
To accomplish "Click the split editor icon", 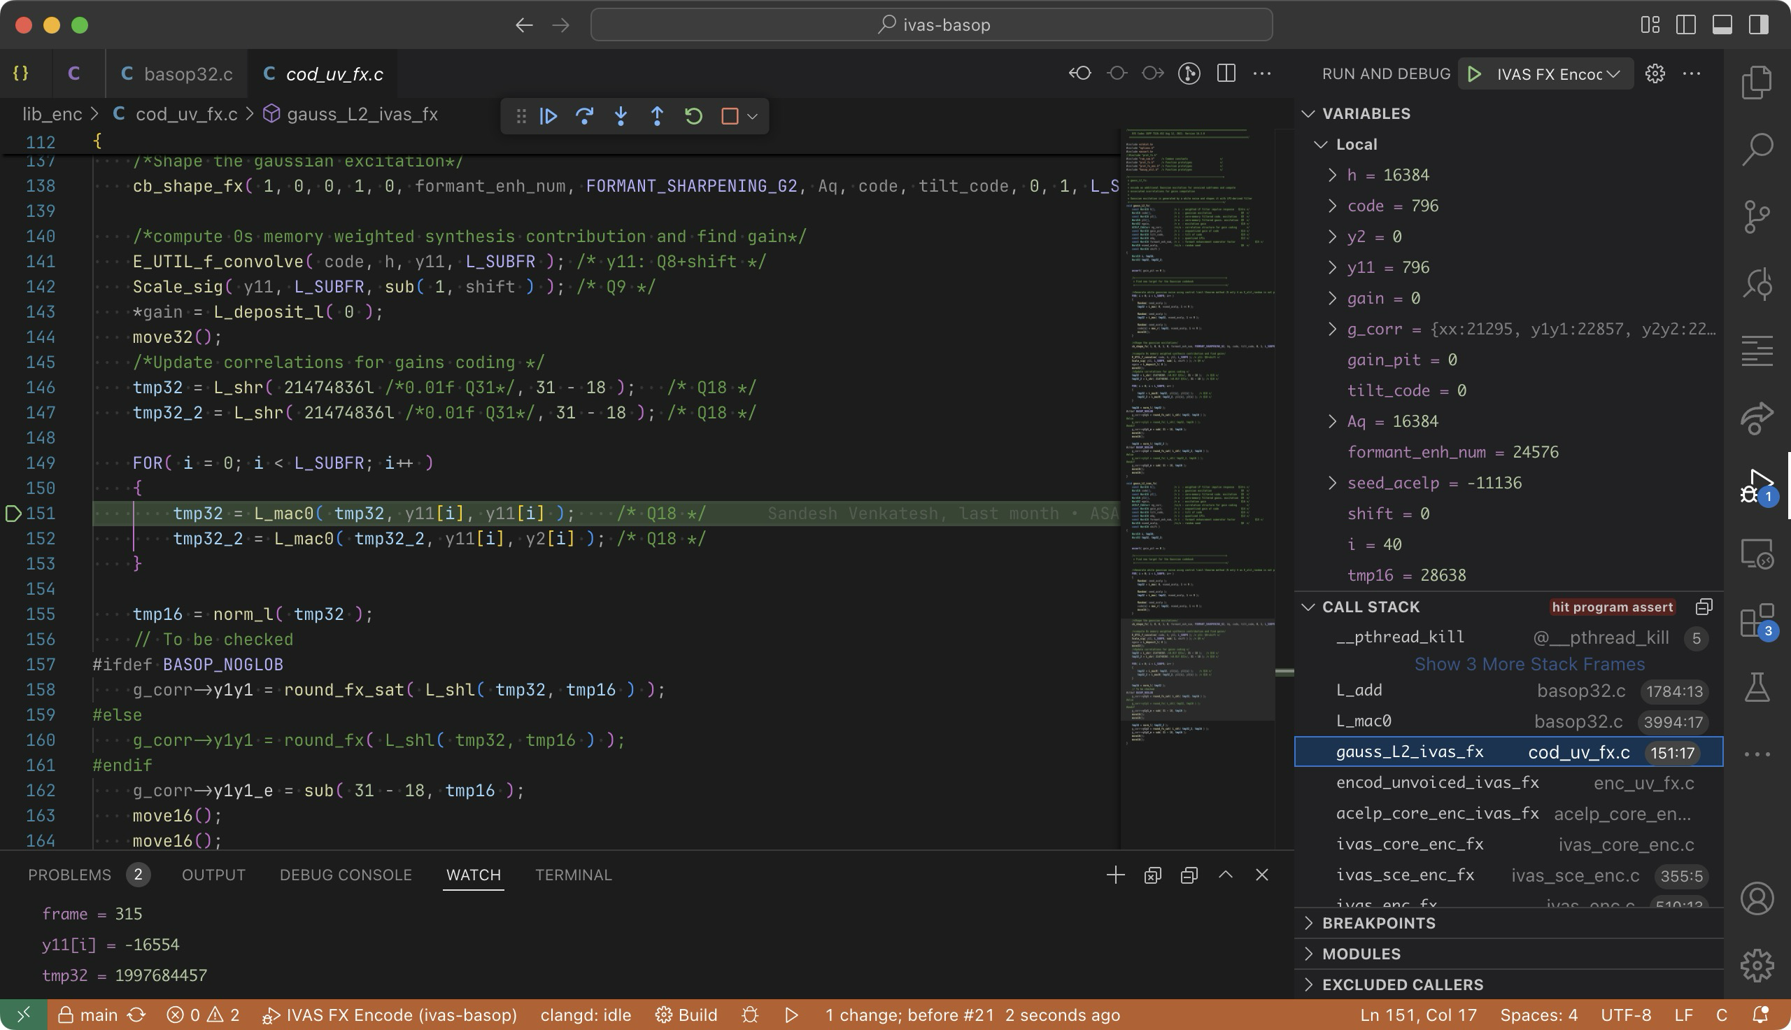I will pos(1226,73).
